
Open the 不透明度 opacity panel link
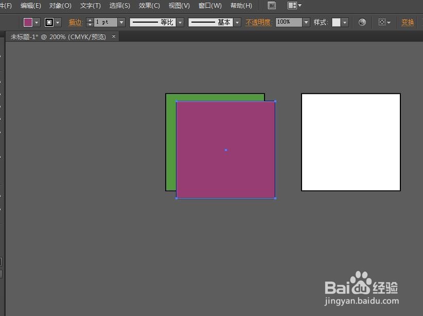[x=258, y=23]
